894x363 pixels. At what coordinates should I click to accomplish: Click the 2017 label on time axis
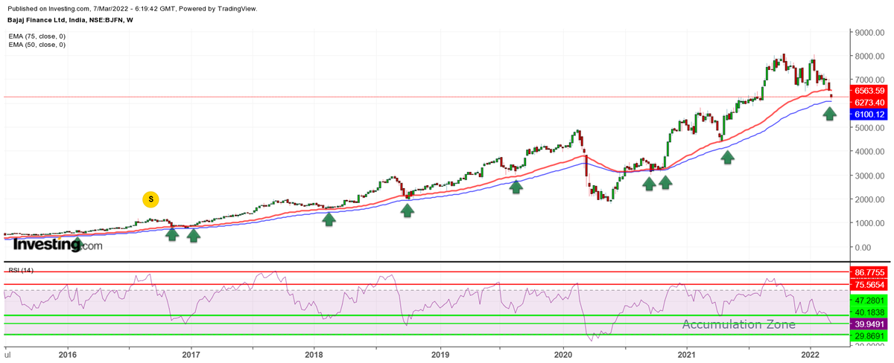(x=191, y=354)
